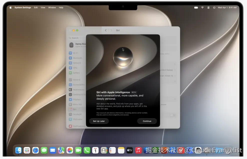Open the Window menu
This screenshot has height=159, width=247.
[x=52, y=7]
